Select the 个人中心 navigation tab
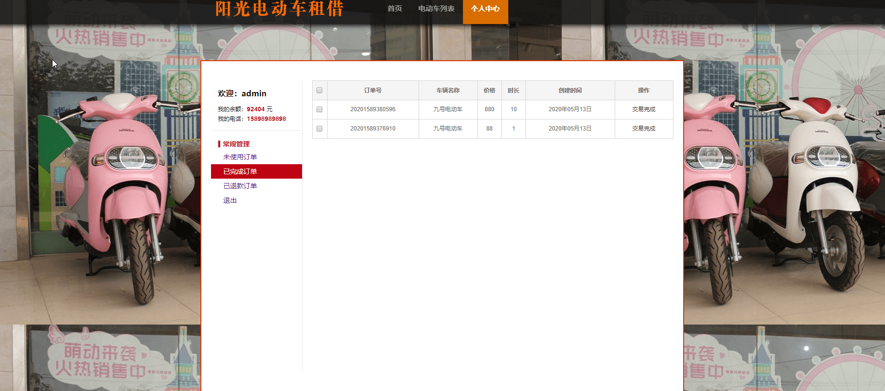This screenshot has height=391, width=885. click(x=485, y=9)
